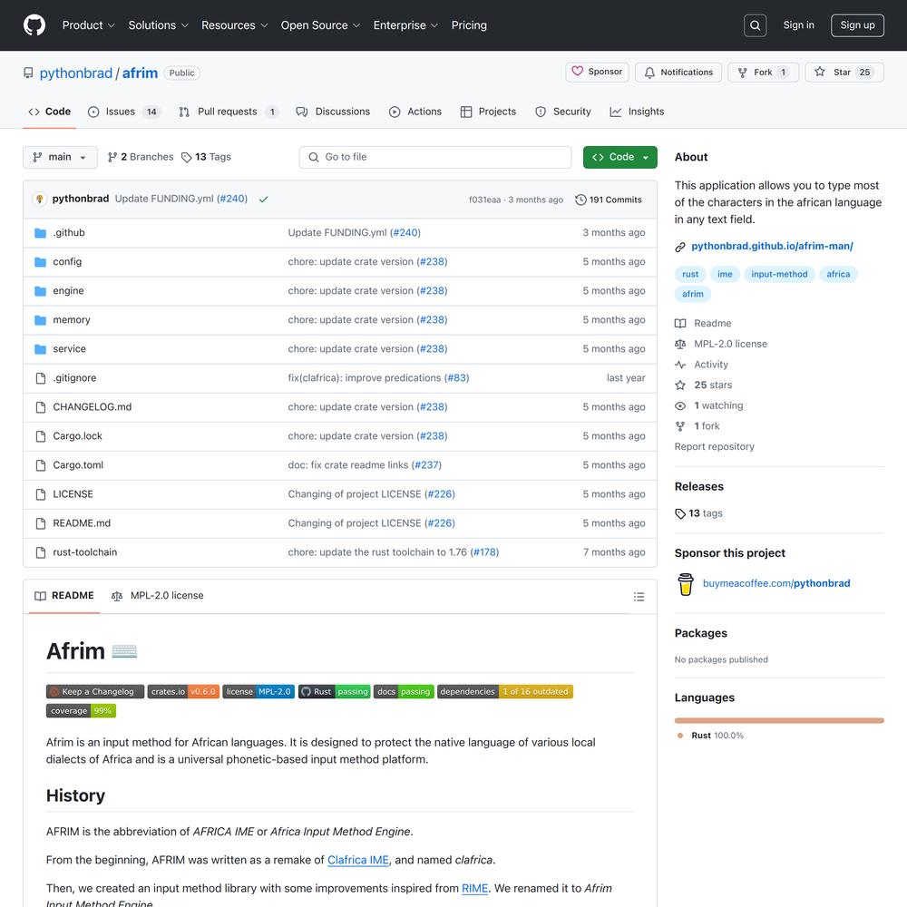Click the service folder icon
The image size is (907, 907).
tap(41, 349)
